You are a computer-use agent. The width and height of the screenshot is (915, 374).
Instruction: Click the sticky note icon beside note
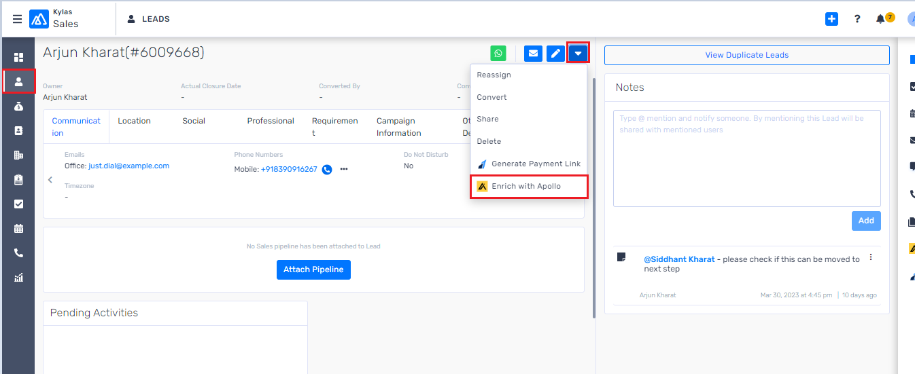[x=621, y=257]
